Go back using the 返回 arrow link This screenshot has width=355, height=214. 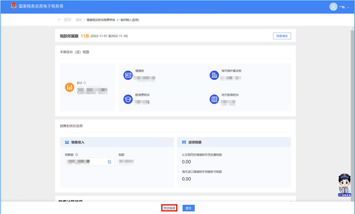click(x=64, y=20)
